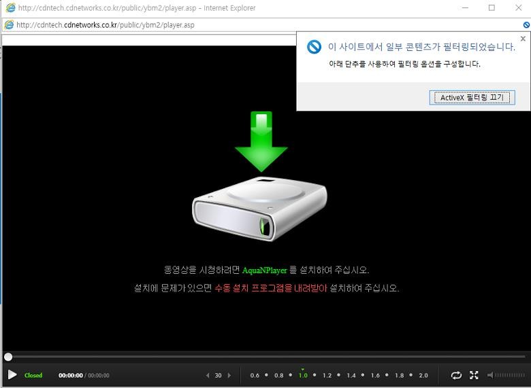Click the Closed status text
The width and height of the screenshot is (531, 388).
(33, 375)
